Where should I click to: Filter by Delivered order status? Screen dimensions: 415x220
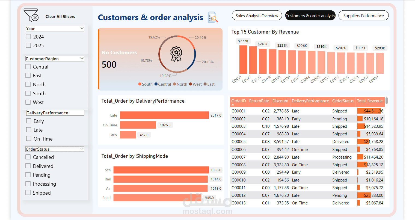pos(28,166)
